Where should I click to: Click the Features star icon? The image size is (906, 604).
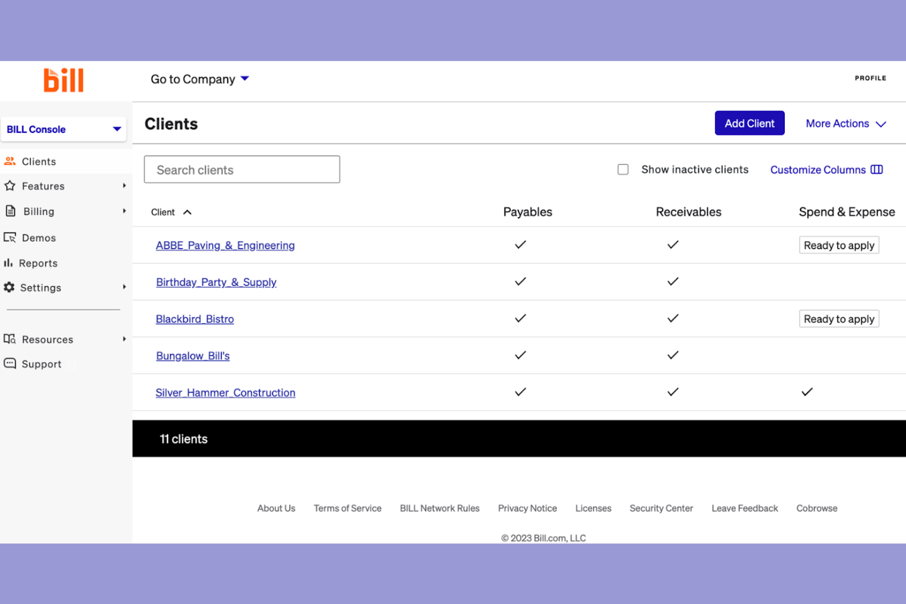10,185
